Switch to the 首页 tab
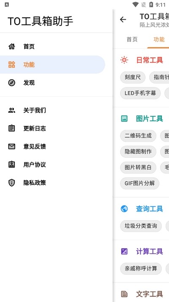 pyautogui.click(x=132, y=39)
